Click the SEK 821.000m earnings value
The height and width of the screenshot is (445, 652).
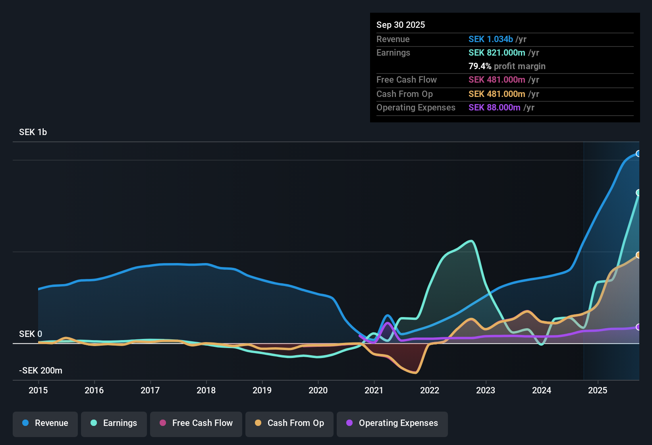pyautogui.click(x=496, y=53)
